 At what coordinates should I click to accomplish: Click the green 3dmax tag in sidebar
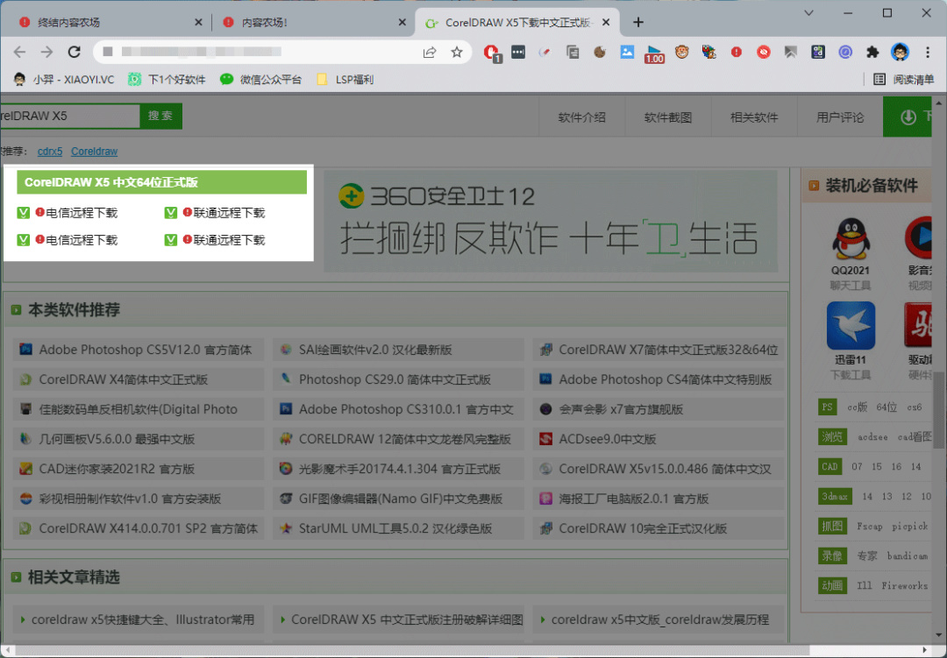coord(835,496)
